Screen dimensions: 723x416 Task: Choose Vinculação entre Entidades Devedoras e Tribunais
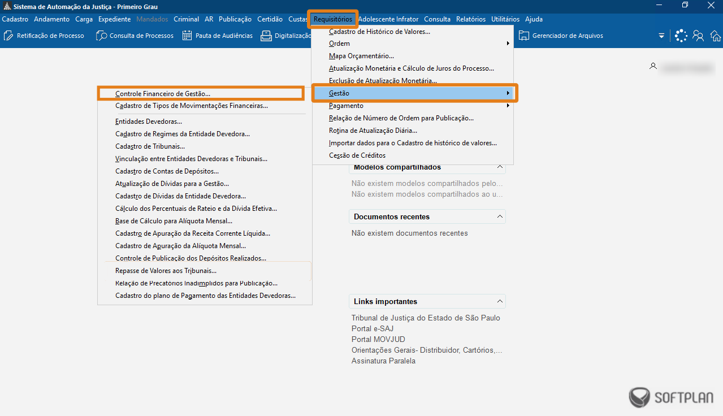pos(205,159)
